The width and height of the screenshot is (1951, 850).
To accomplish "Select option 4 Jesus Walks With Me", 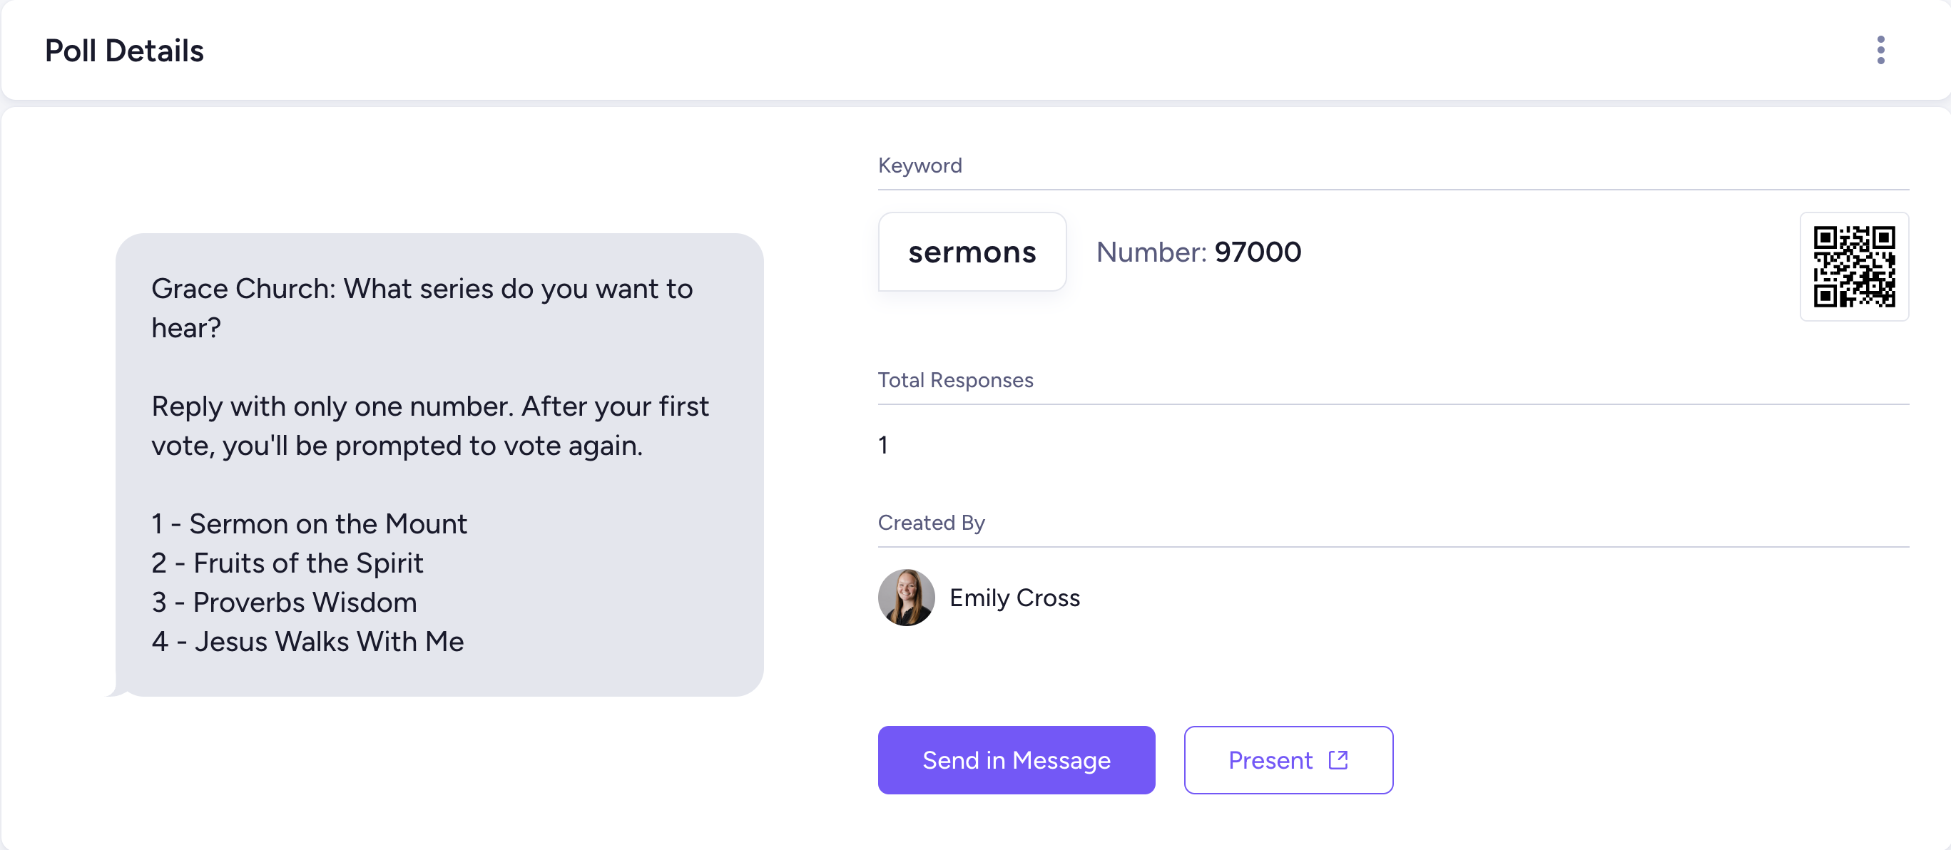I will point(307,642).
